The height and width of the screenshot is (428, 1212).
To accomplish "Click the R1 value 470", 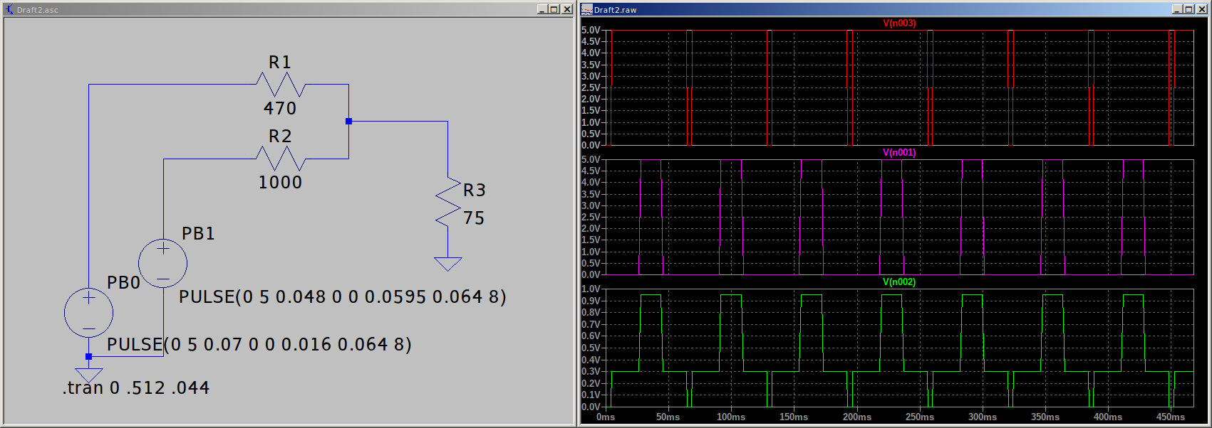I will coord(280,109).
